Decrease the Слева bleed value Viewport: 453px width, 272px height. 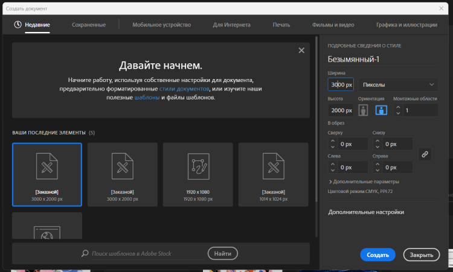pos(333,170)
